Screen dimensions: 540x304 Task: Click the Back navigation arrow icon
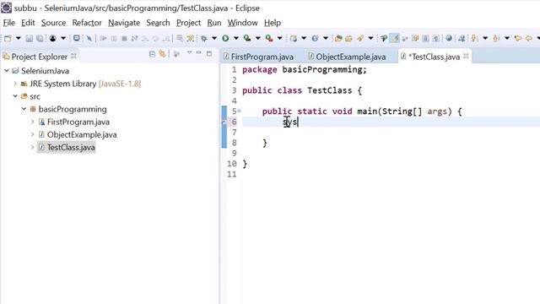click(529, 38)
